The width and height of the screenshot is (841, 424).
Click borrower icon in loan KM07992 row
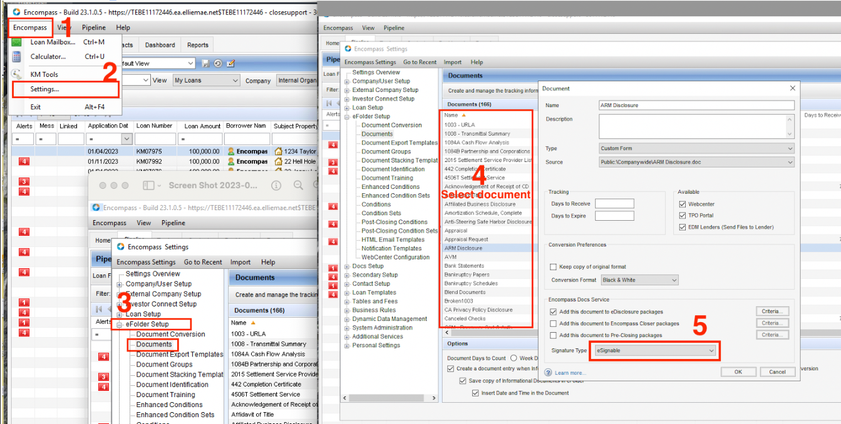click(x=231, y=161)
